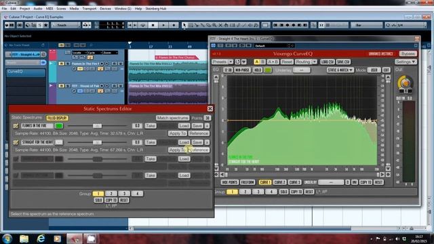Image resolution: width=434 pixels, height=244 pixels.
Task: Open the media player icon on the taskbar
Action: 57,238
